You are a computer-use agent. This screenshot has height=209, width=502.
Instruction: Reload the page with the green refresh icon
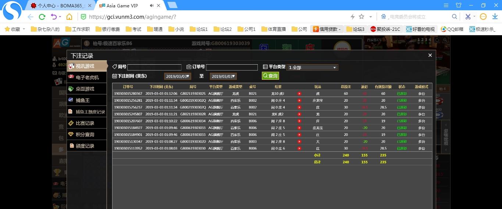(42, 17)
